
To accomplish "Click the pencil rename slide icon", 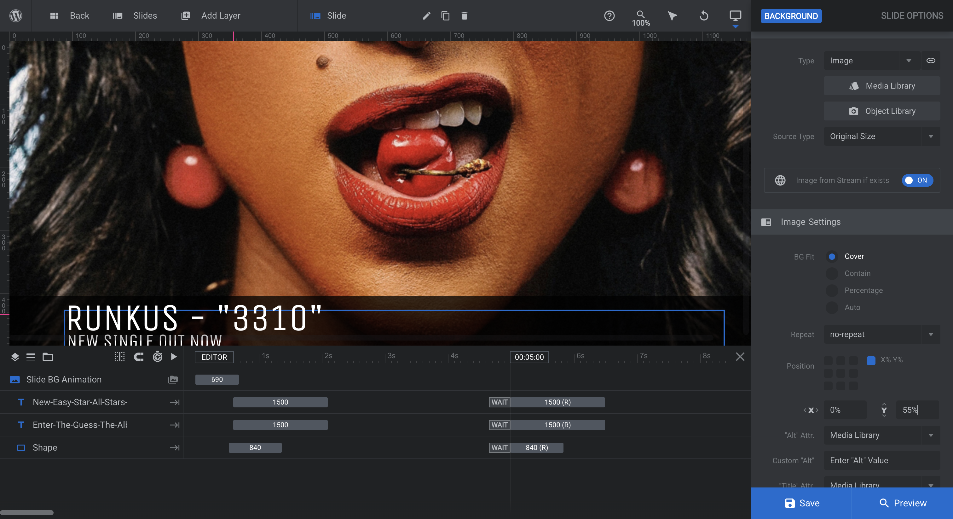I will pos(426,15).
